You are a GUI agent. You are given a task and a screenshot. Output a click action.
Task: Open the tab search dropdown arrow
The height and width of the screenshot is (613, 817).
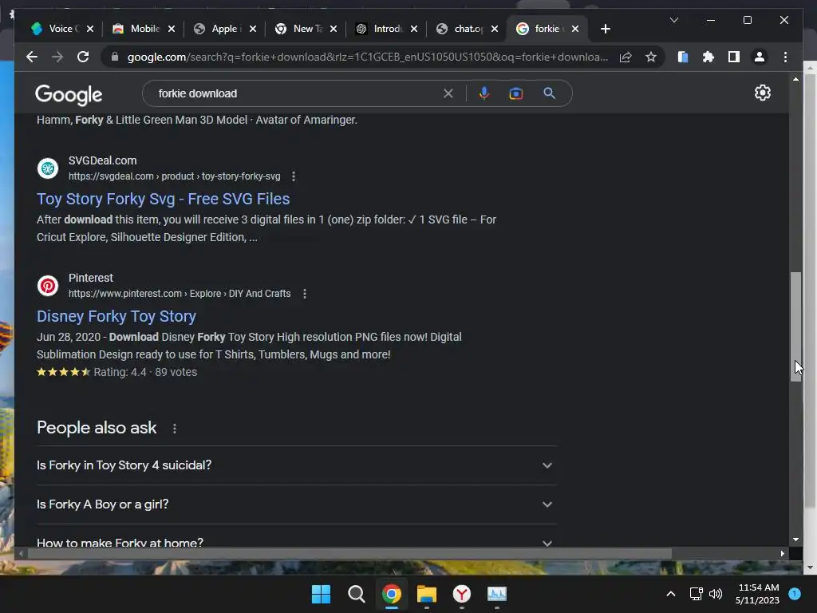point(673,20)
